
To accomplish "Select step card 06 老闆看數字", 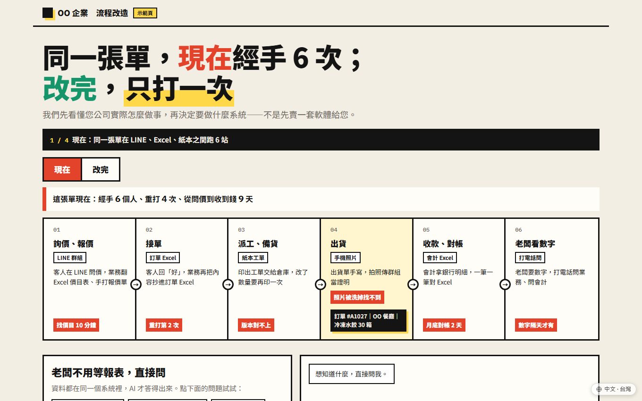I will (x=552, y=279).
